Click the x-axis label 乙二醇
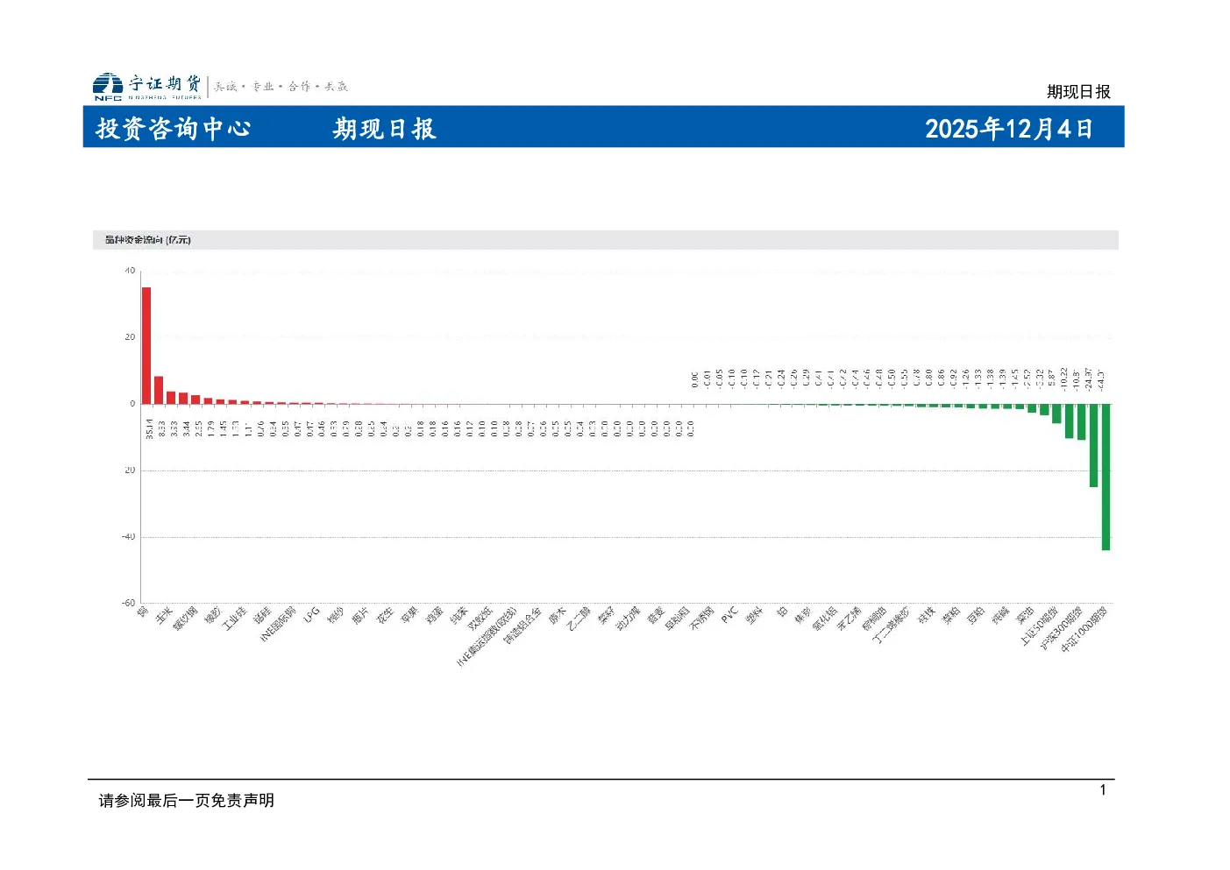This screenshot has width=1230, height=870. pyautogui.click(x=578, y=619)
